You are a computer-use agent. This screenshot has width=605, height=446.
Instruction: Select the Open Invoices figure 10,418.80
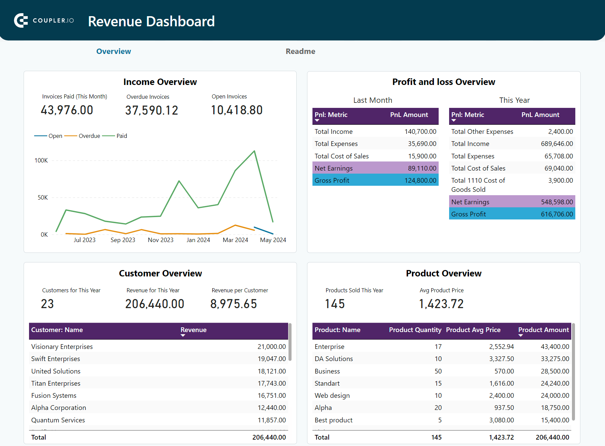tap(237, 110)
